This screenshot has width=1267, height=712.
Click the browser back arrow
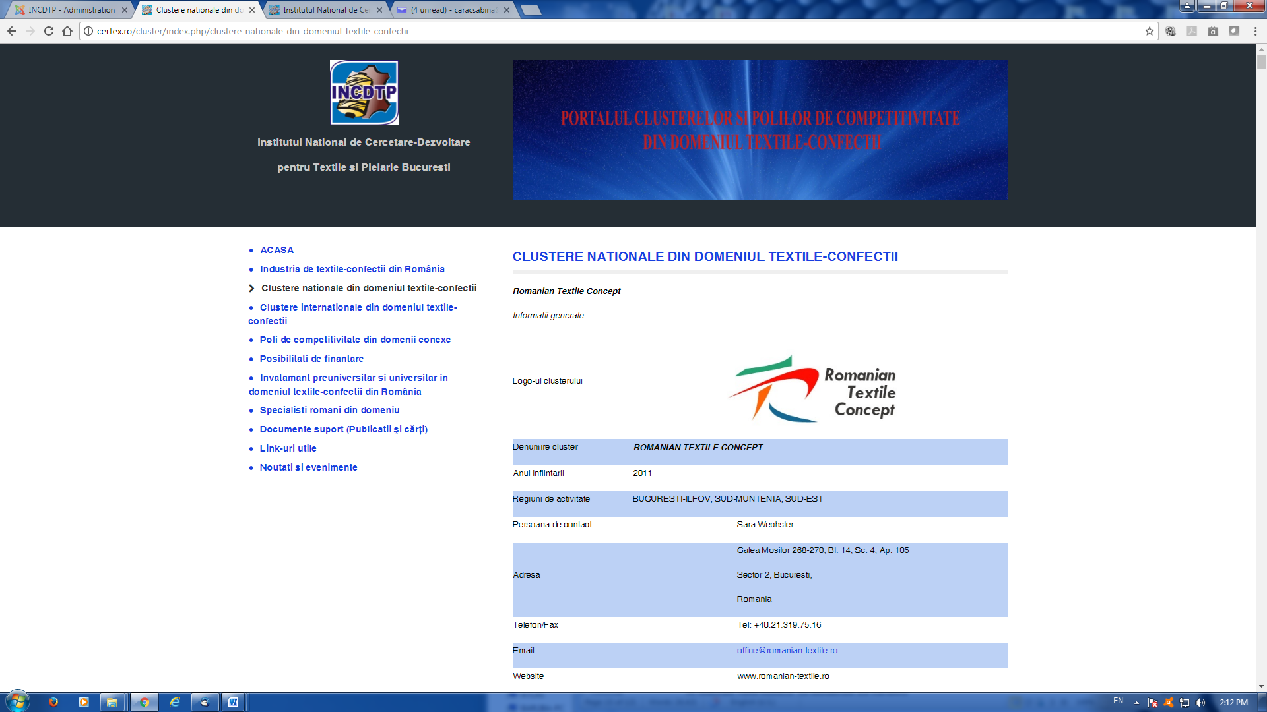12,31
